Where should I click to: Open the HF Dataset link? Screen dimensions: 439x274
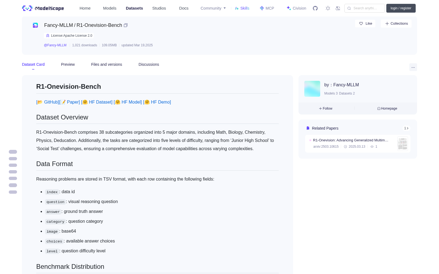[97, 102]
